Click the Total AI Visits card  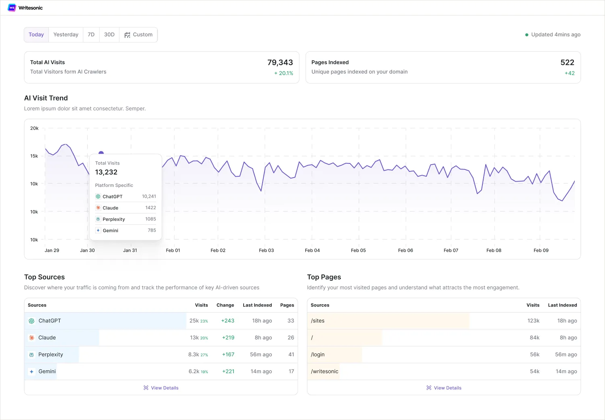pyautogui.click(x=162, y=67)
